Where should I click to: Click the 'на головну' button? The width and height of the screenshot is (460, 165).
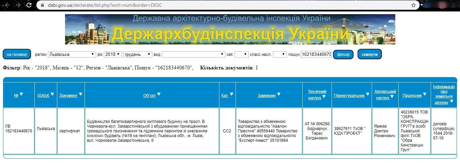(x=17, y=55)
